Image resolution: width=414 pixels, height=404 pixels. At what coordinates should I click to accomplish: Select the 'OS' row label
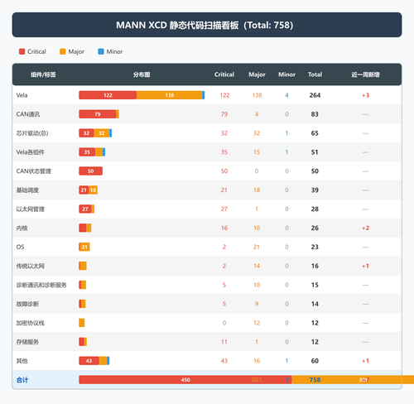pyautogui.click(x=20, y=247)
